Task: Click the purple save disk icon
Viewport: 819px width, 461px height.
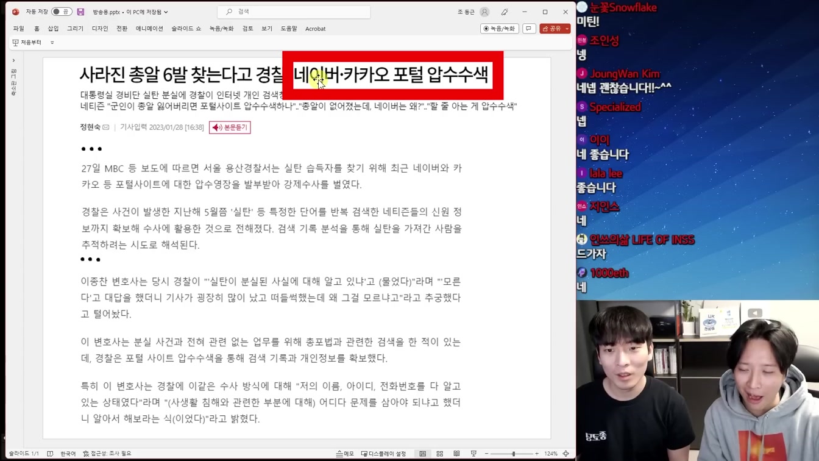Action: [80, 12]
